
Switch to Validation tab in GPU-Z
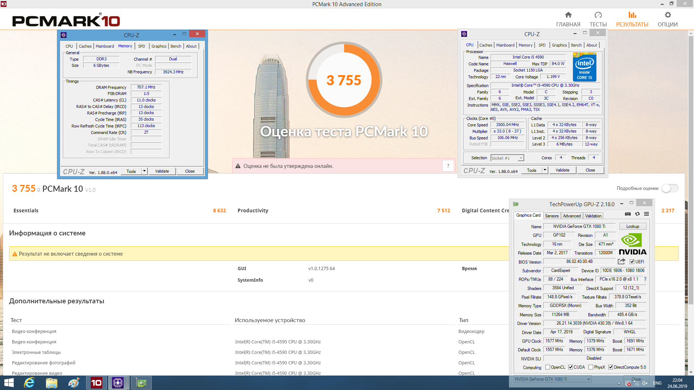click(x=593, y=216)
